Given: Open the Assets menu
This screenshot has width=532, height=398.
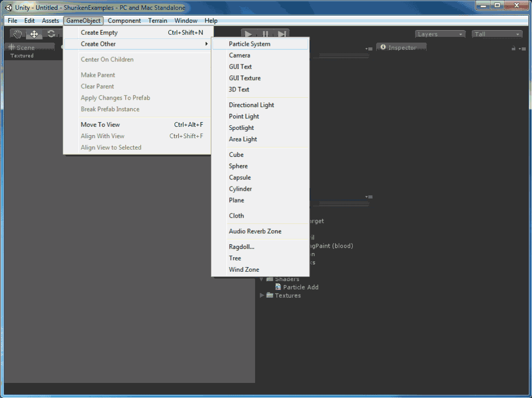Looking at the screenshot, I should point(50,21).
